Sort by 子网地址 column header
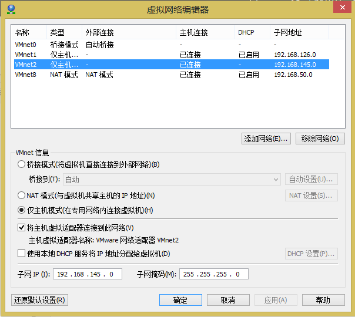Image resolution: width=355 pixels, height=317 pixels. click(x=300, y=32)
